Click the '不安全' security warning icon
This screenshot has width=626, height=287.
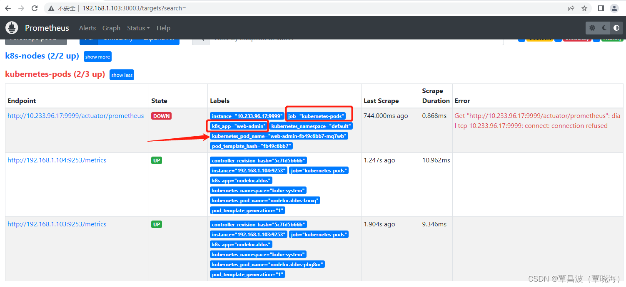(51, 8)
